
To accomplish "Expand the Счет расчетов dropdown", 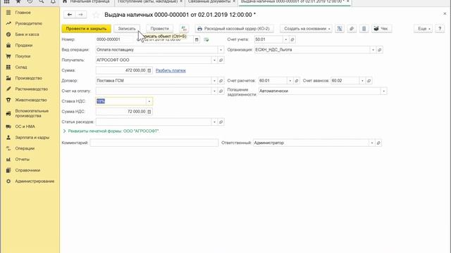I will coord(290,81).
